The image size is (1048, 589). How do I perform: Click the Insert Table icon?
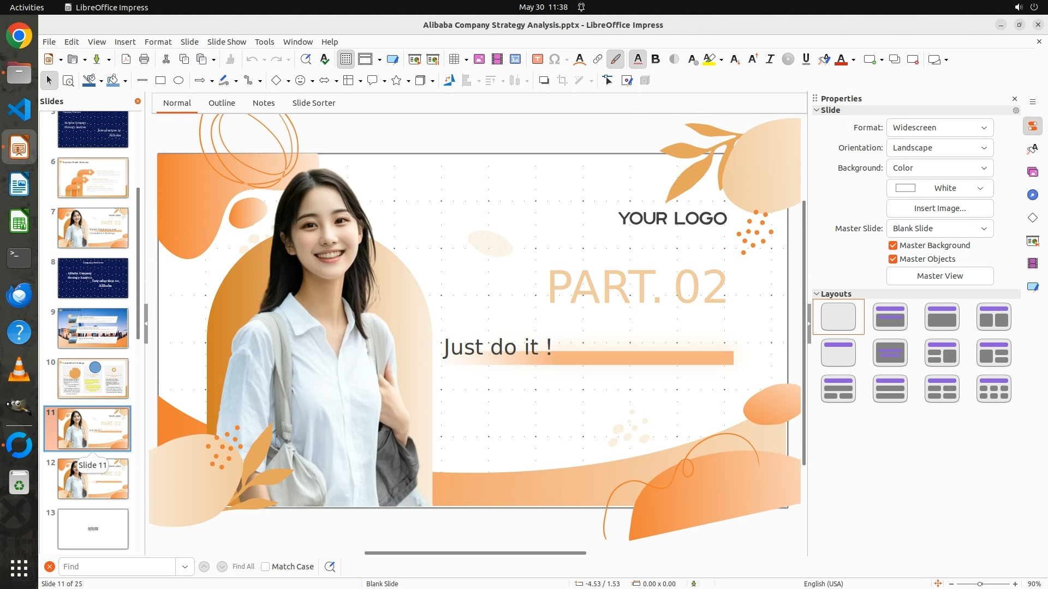click(x=453, y=59)
